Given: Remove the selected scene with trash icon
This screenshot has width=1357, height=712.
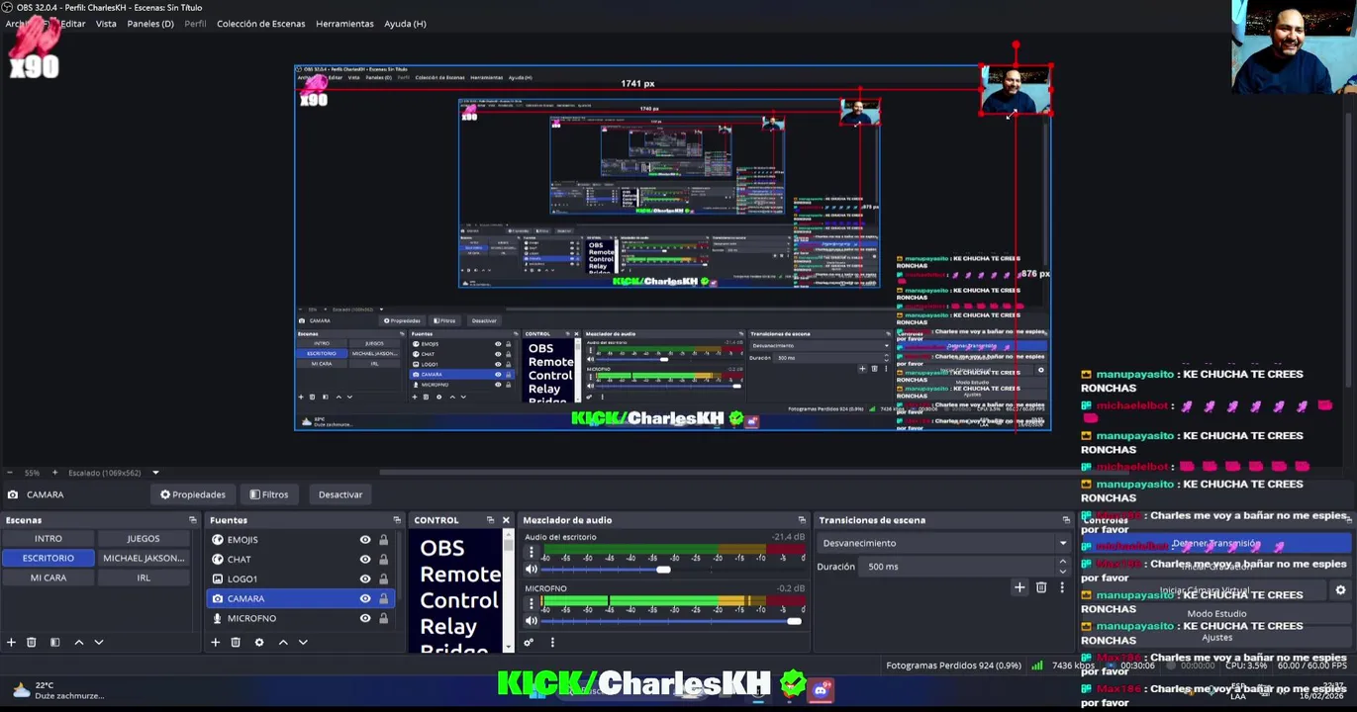Looking at the screenshot, I should pos(32,643).
